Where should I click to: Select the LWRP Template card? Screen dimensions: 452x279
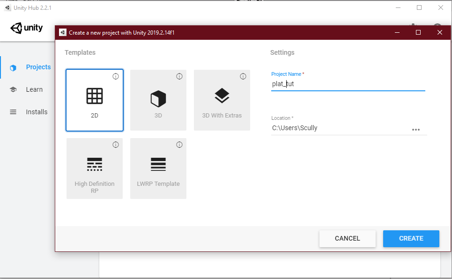158,169
